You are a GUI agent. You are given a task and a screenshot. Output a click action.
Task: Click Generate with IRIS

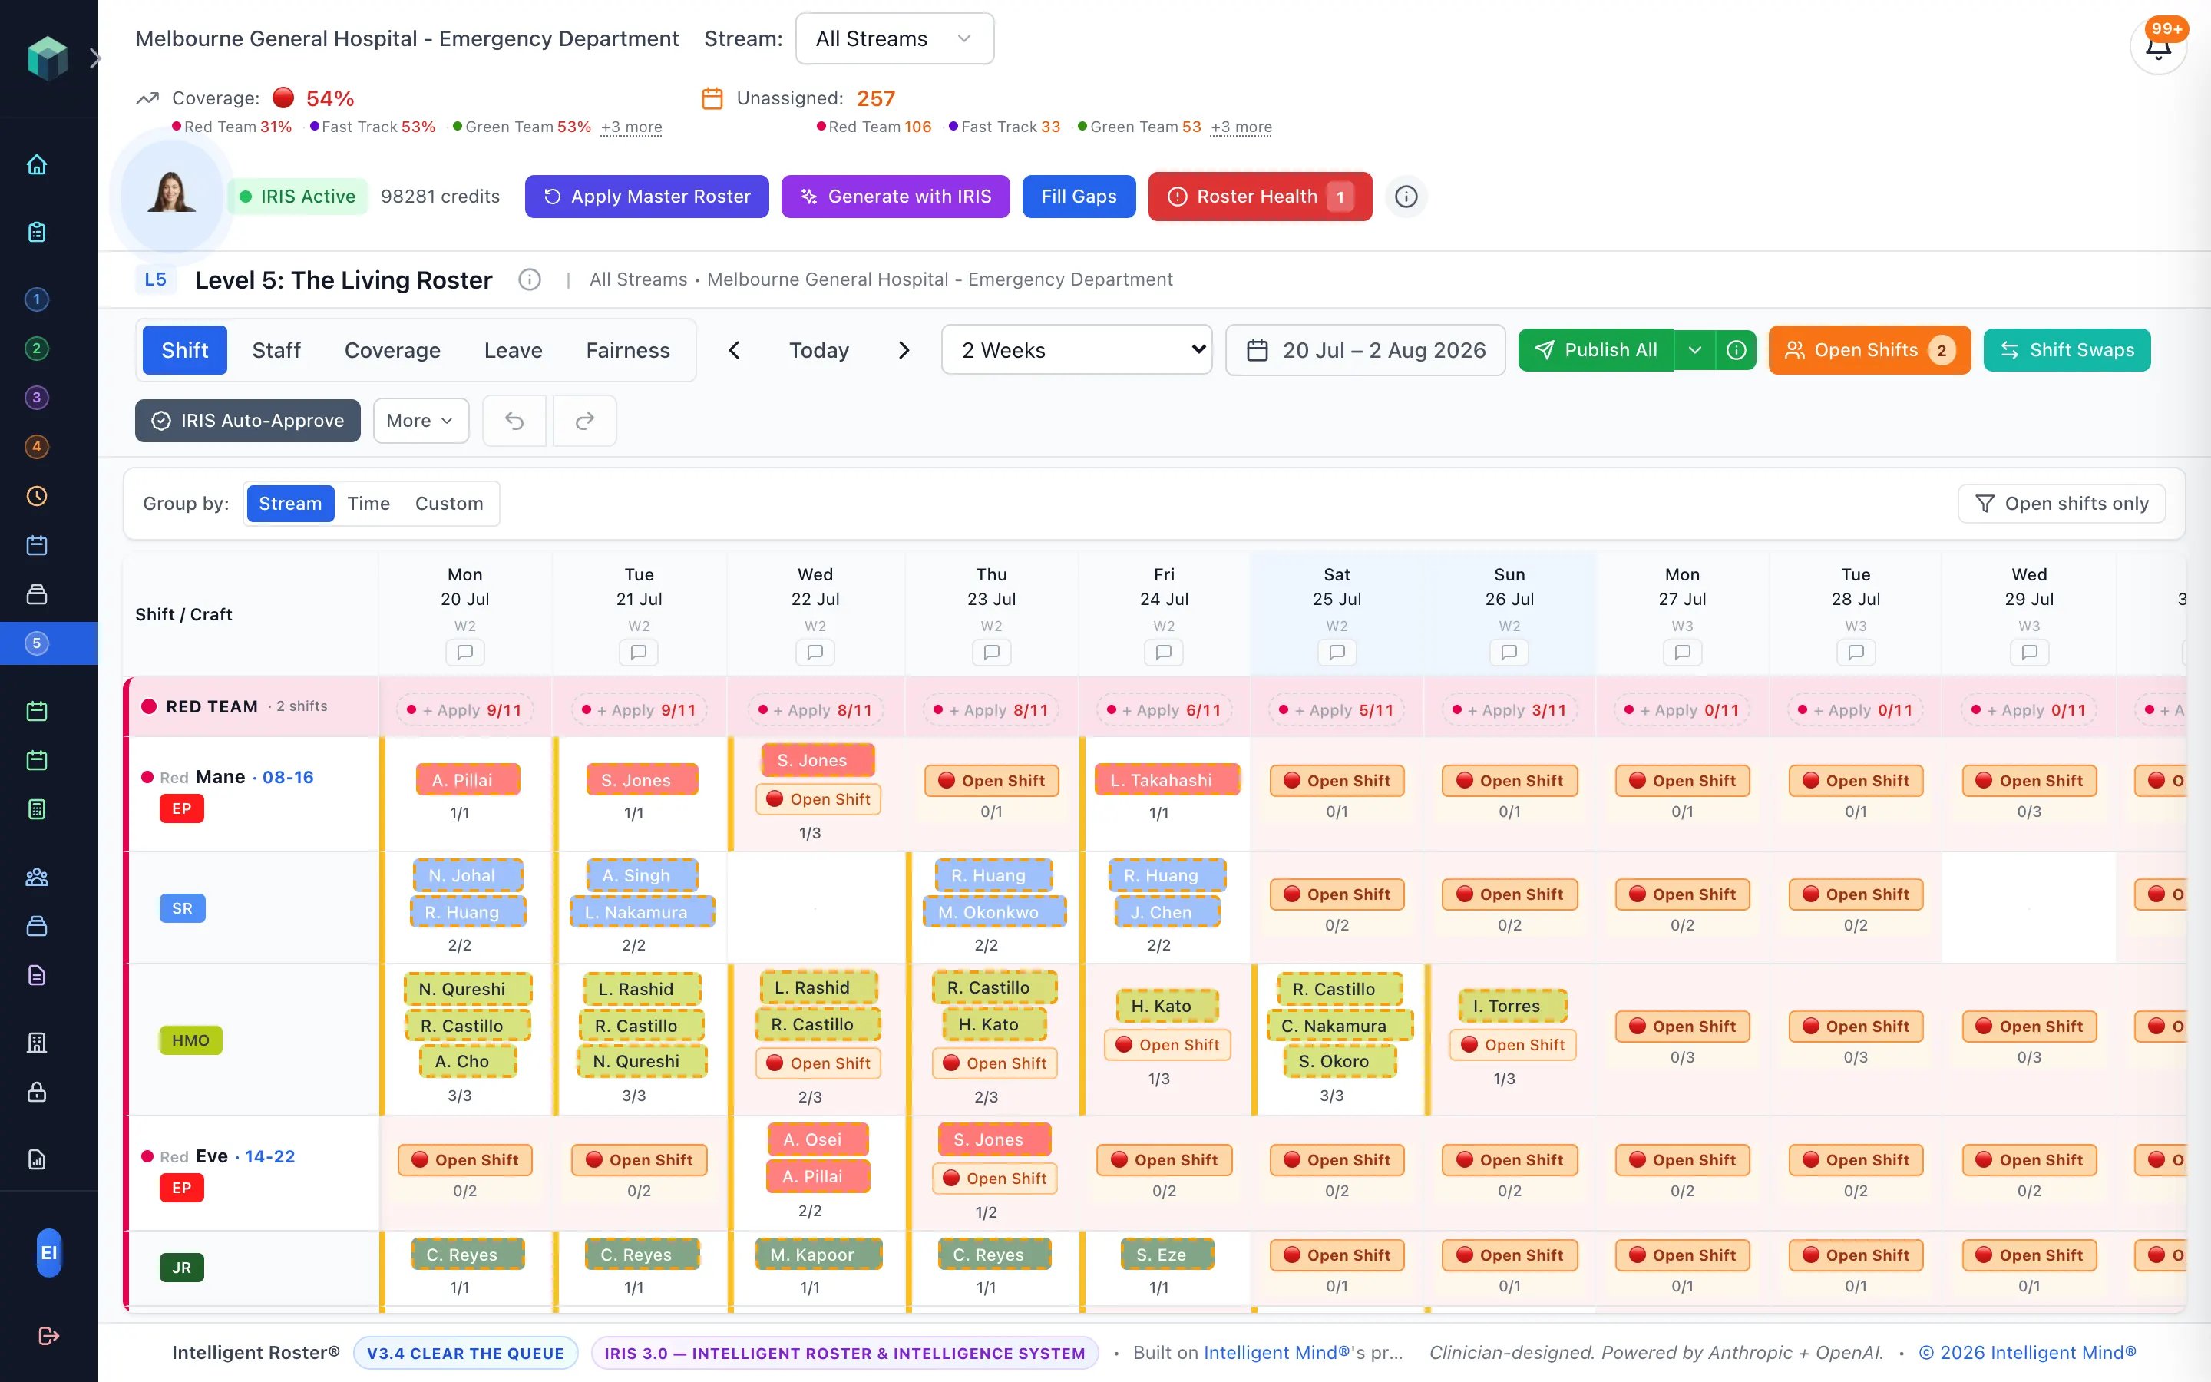pyautogui.click(x=895, y=197)
